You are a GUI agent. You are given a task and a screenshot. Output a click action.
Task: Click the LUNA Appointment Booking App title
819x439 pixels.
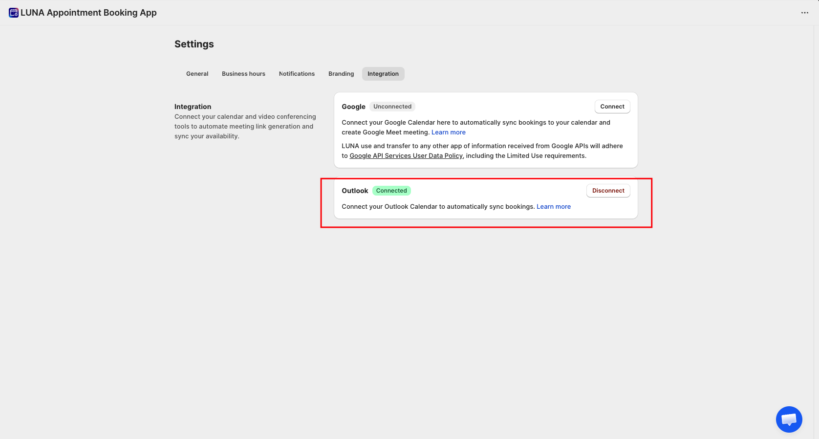[88, 13]
